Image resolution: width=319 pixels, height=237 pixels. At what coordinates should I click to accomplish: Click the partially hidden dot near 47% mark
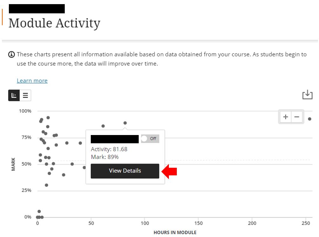(84, 167)
